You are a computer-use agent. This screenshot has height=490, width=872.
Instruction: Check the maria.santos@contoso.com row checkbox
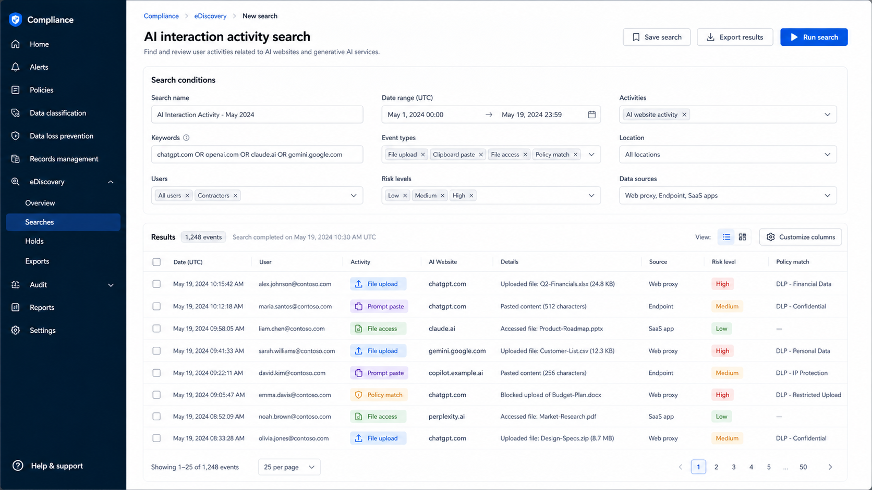[x=156, y=306]
